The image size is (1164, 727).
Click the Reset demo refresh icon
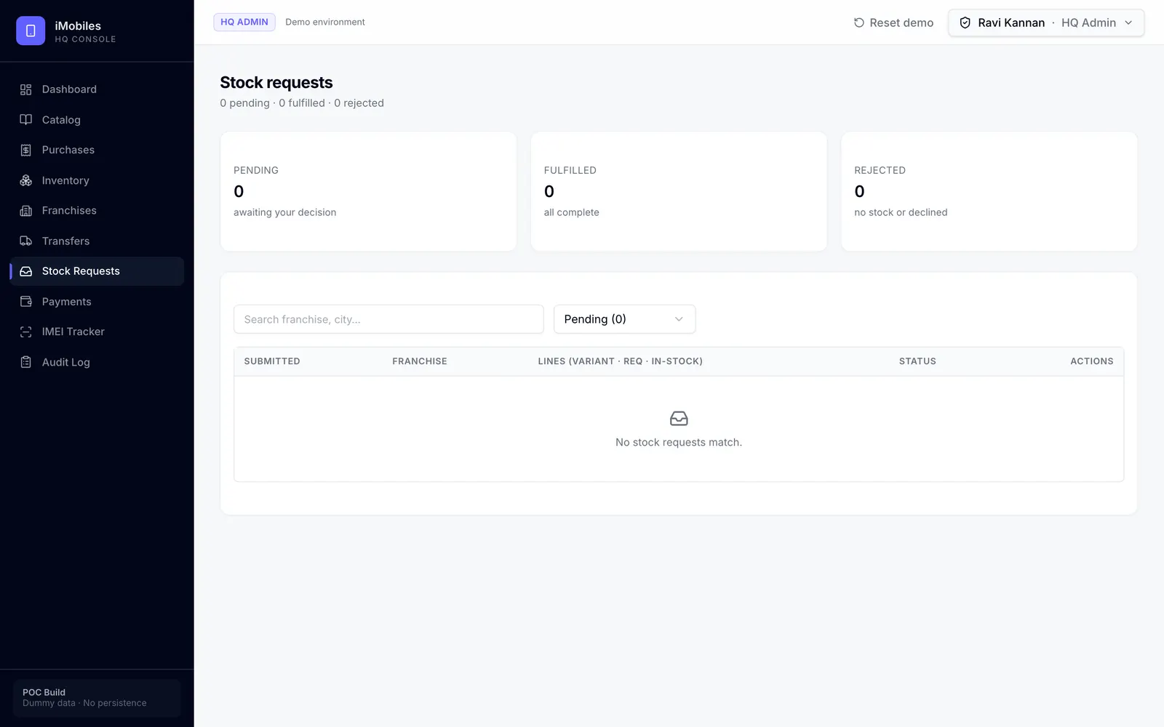[x=859, y=23]
